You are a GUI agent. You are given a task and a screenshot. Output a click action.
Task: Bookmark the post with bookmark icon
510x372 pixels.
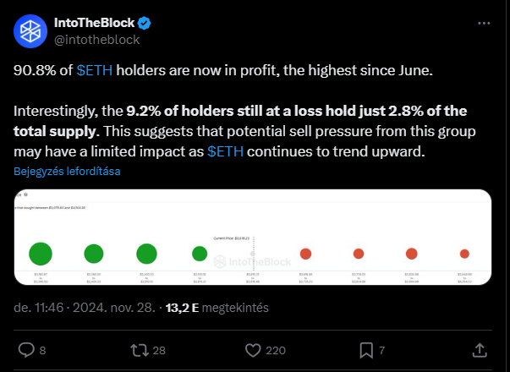366,351
